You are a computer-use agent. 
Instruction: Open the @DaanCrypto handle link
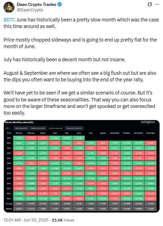[30, 10]
